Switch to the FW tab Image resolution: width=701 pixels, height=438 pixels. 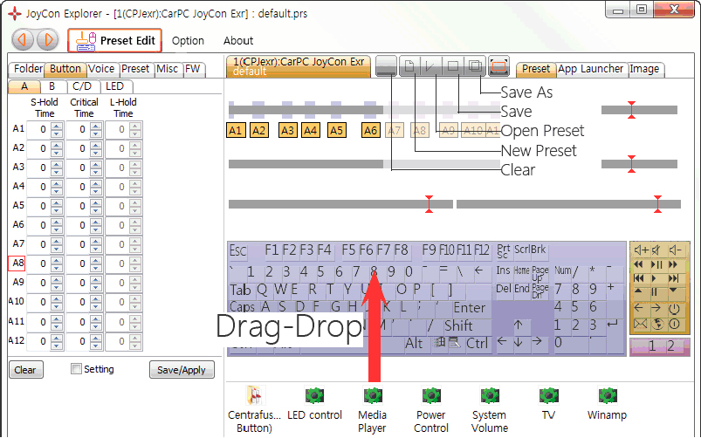tap(193, 69)
